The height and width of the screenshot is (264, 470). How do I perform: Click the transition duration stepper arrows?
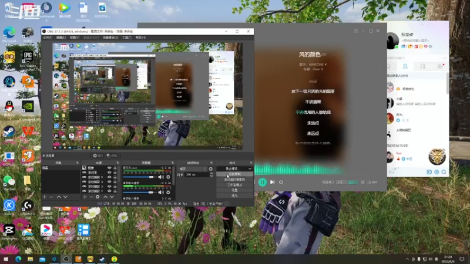tap(211, 174)
